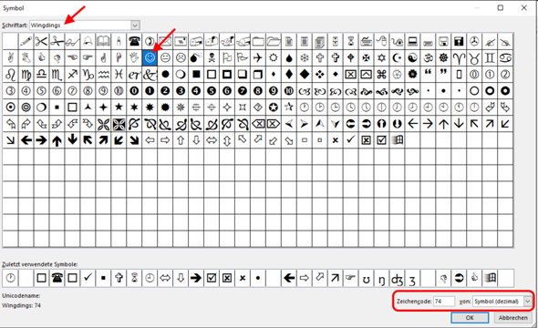The width and height of the screenshot is (538, 328).
Task: Click the Abbrechen button
Action: click(x=513, y=318)
